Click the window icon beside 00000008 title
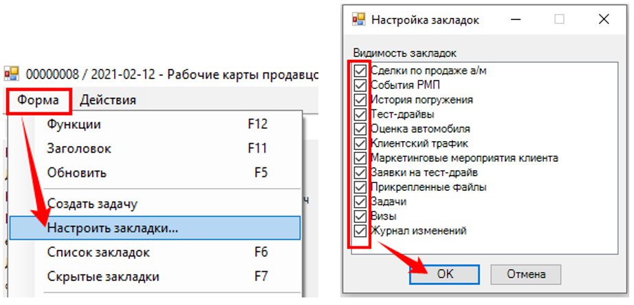634x305 pixels. [12, 73]
